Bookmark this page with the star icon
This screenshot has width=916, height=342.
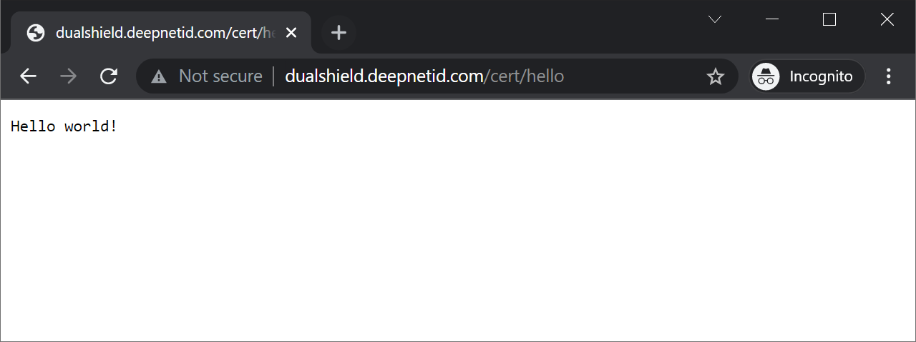click(716, 76)
